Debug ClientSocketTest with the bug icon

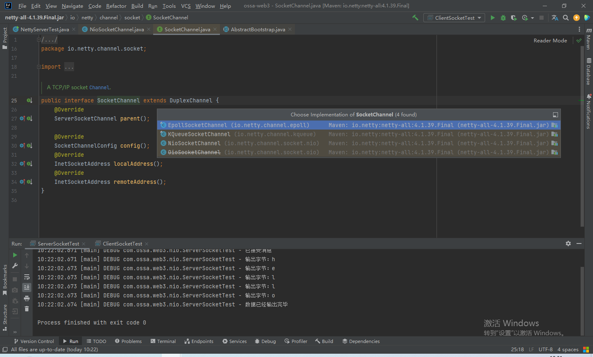coord(503,18)
